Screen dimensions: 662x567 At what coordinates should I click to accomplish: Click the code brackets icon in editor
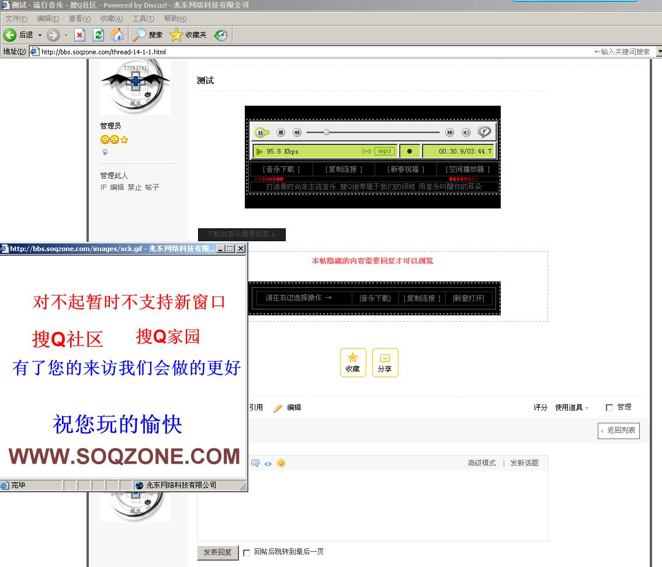(x=268, y=464)
